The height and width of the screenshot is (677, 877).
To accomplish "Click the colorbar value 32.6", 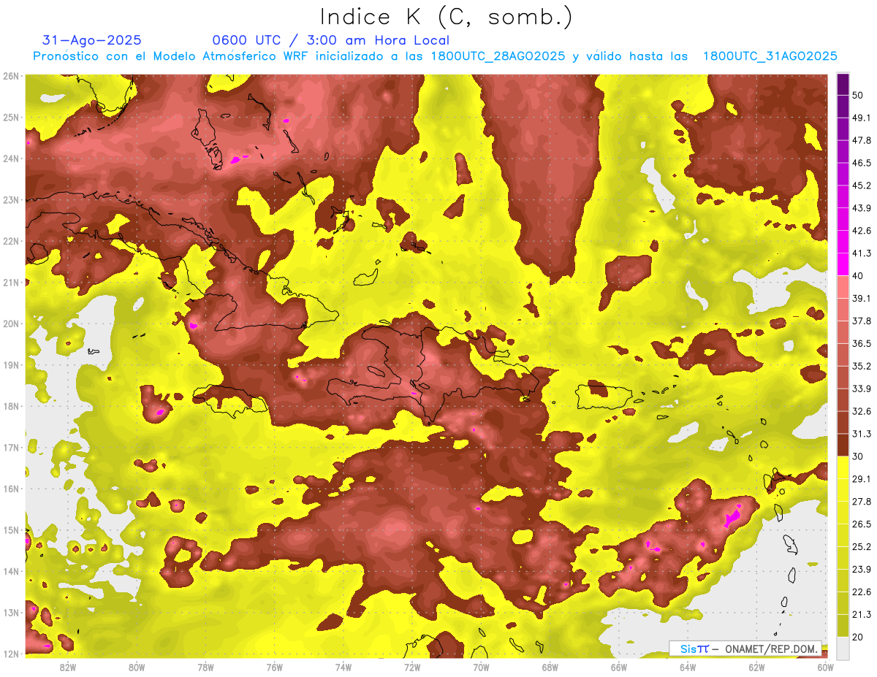I will point(862,411).
